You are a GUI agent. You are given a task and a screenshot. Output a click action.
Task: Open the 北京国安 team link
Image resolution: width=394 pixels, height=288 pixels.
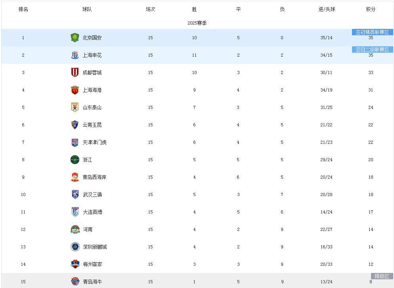click(92, 38)
